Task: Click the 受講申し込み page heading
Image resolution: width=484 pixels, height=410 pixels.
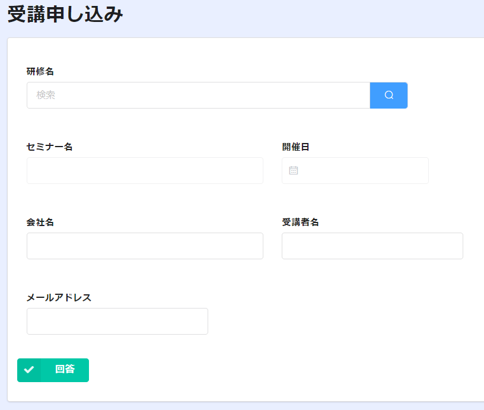Action: tap(65, 14)
